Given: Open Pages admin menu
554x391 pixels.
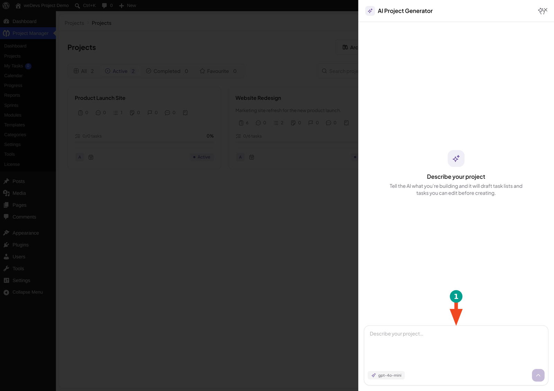Looking at the screenshot, I should 28,205.
